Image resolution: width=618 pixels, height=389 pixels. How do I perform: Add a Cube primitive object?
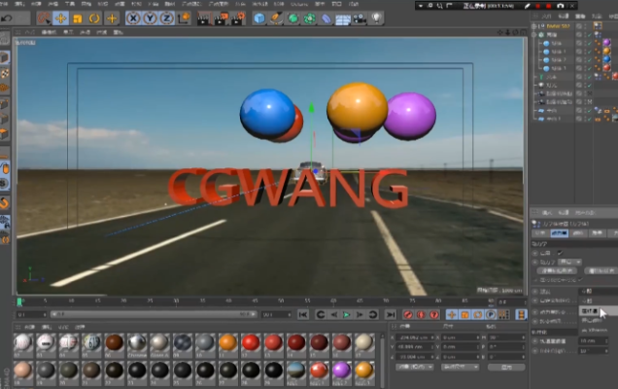click(259, 18)
